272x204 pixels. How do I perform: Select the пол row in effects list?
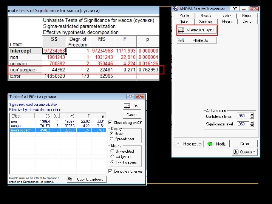click(x=57, y=122)
